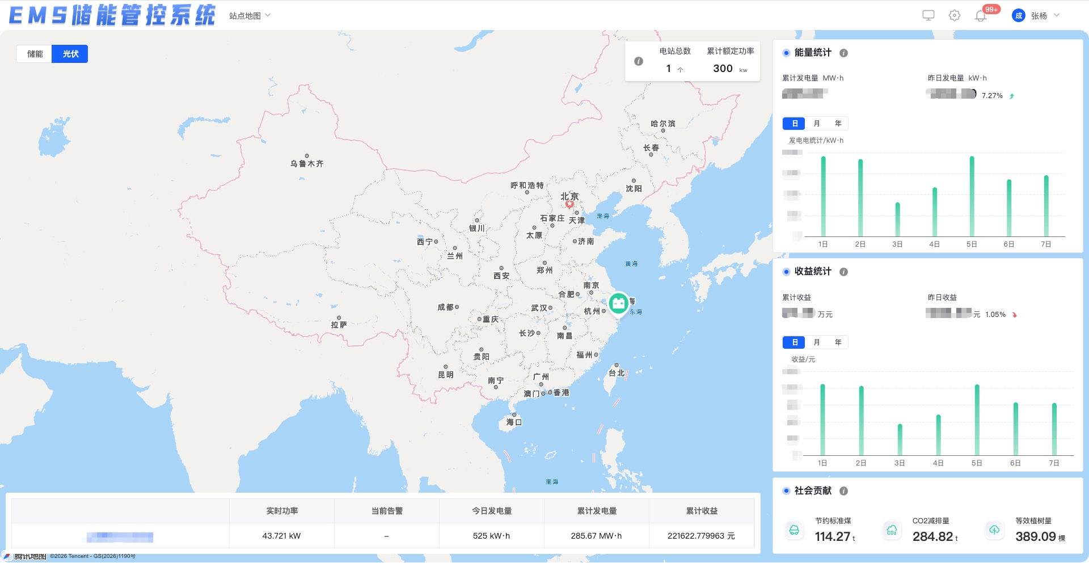Click the 节约标准煤 icon
Screen dimensions: 1089x563
coord(794,530)
